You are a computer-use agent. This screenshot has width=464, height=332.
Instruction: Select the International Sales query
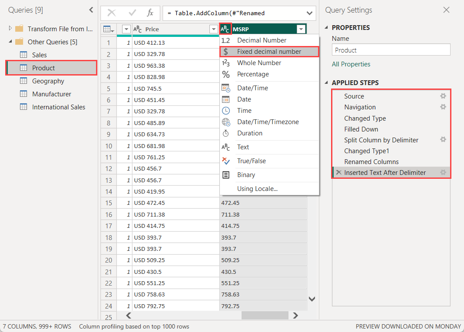pos(52,107)
